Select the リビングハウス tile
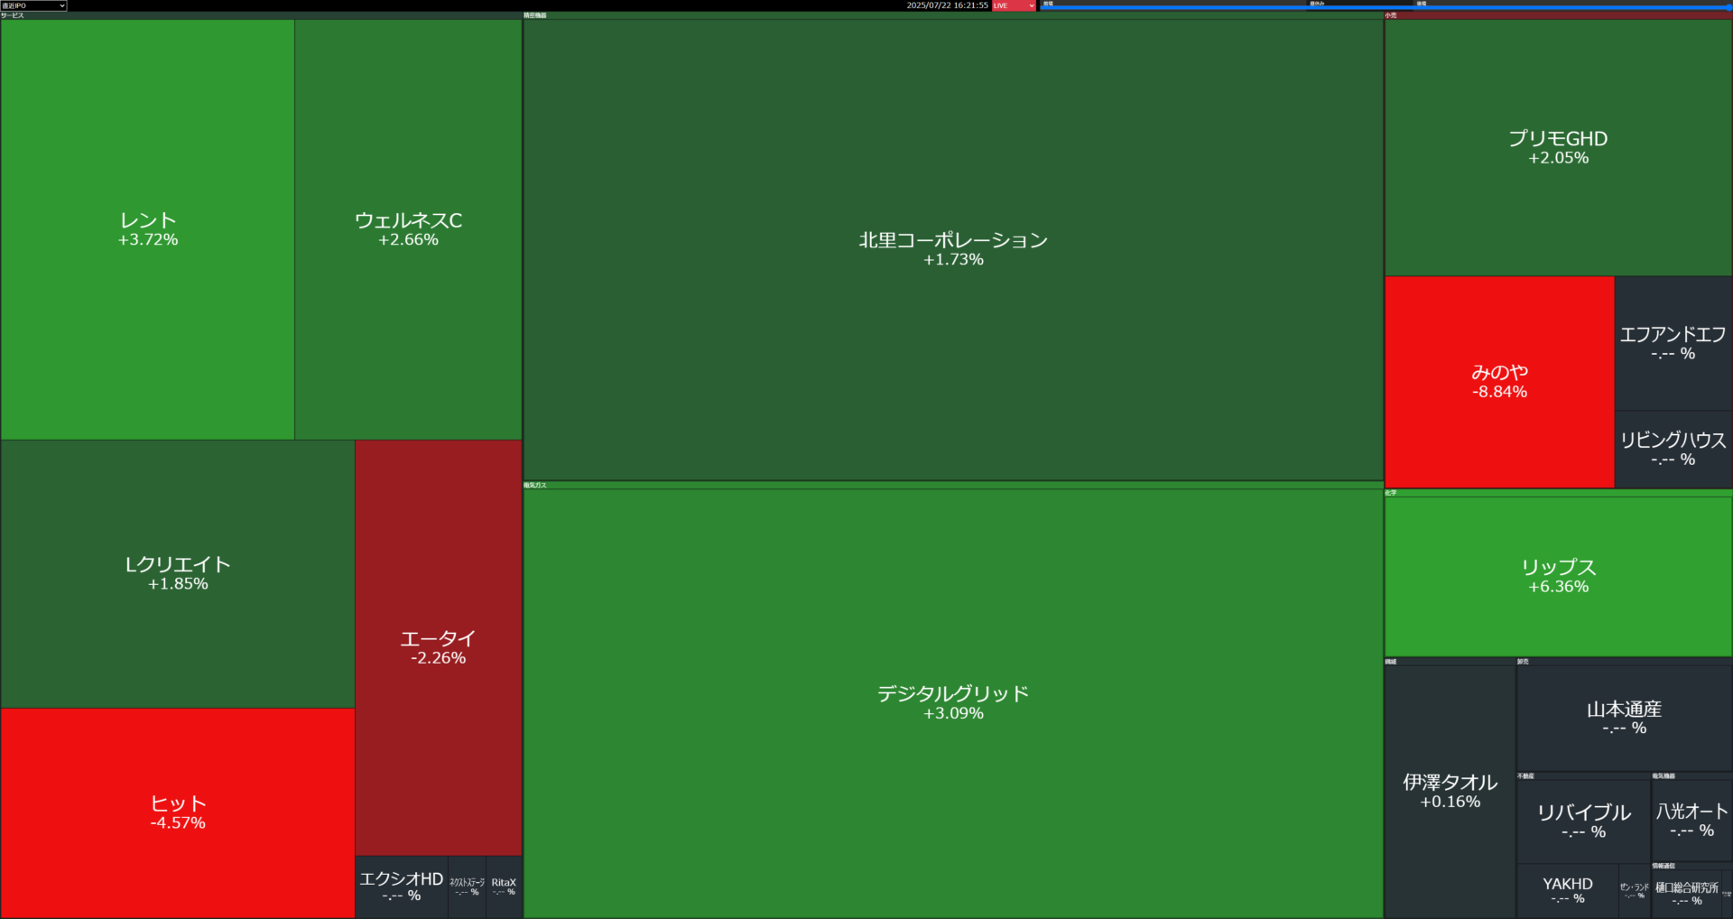 (1673, 450)
